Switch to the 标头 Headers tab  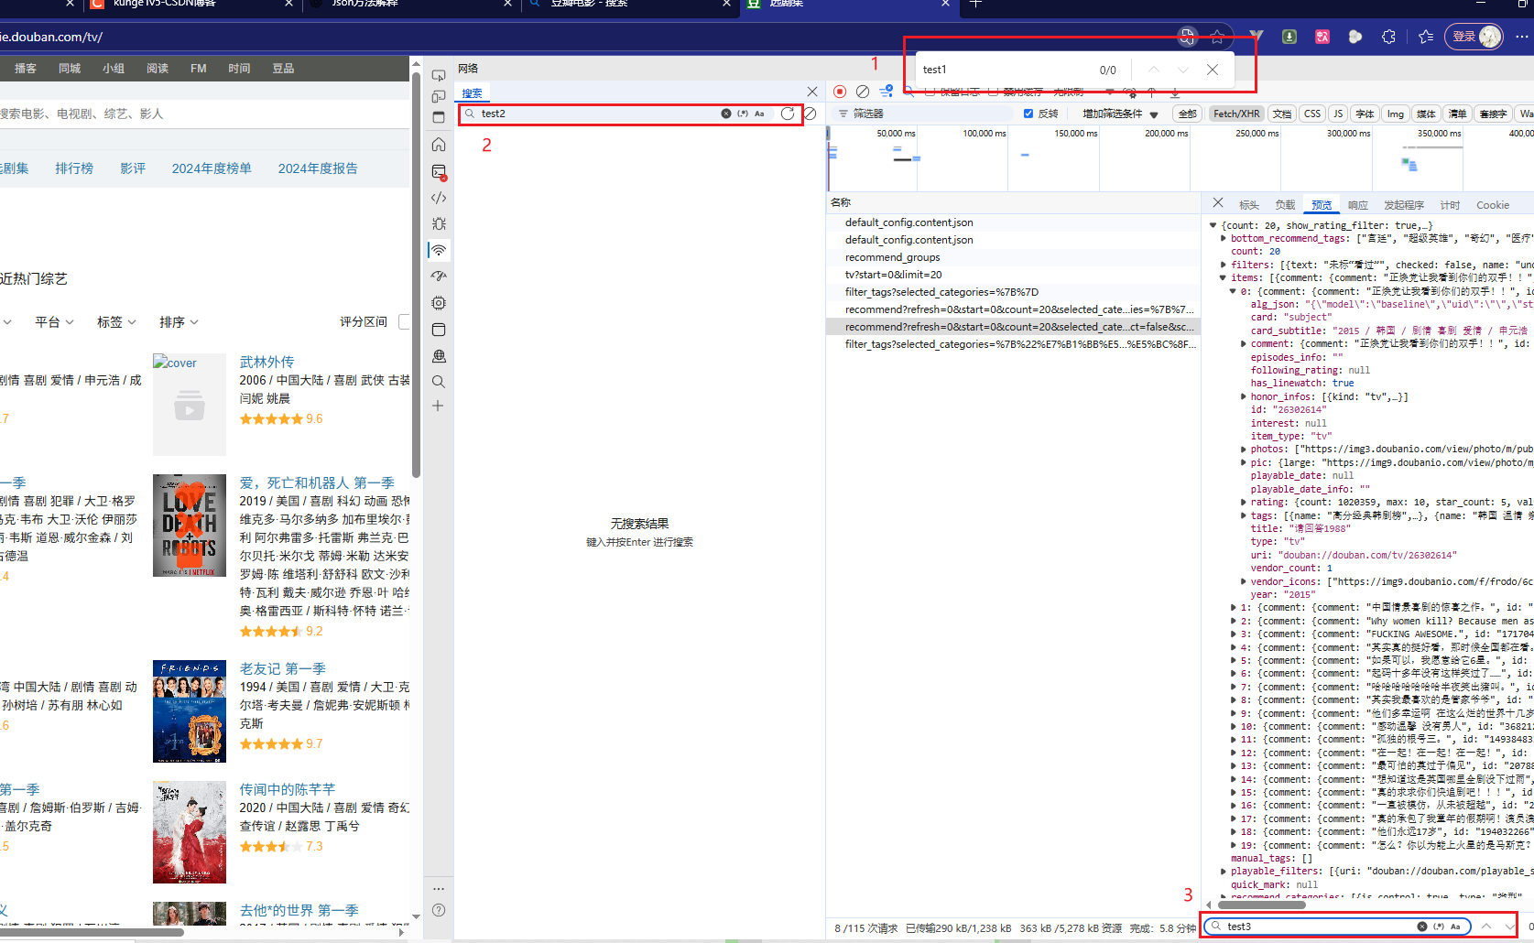tap(1249, 205)
